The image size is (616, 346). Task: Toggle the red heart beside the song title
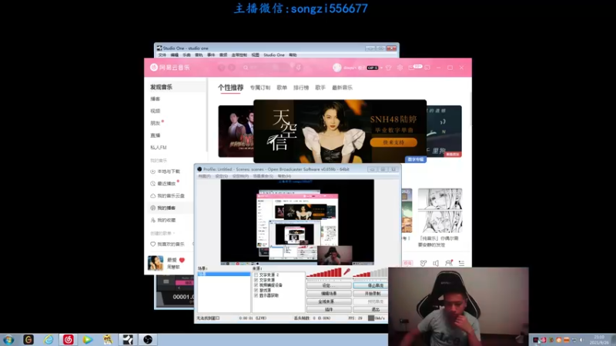pyautogui.click(x=182, y=260)
